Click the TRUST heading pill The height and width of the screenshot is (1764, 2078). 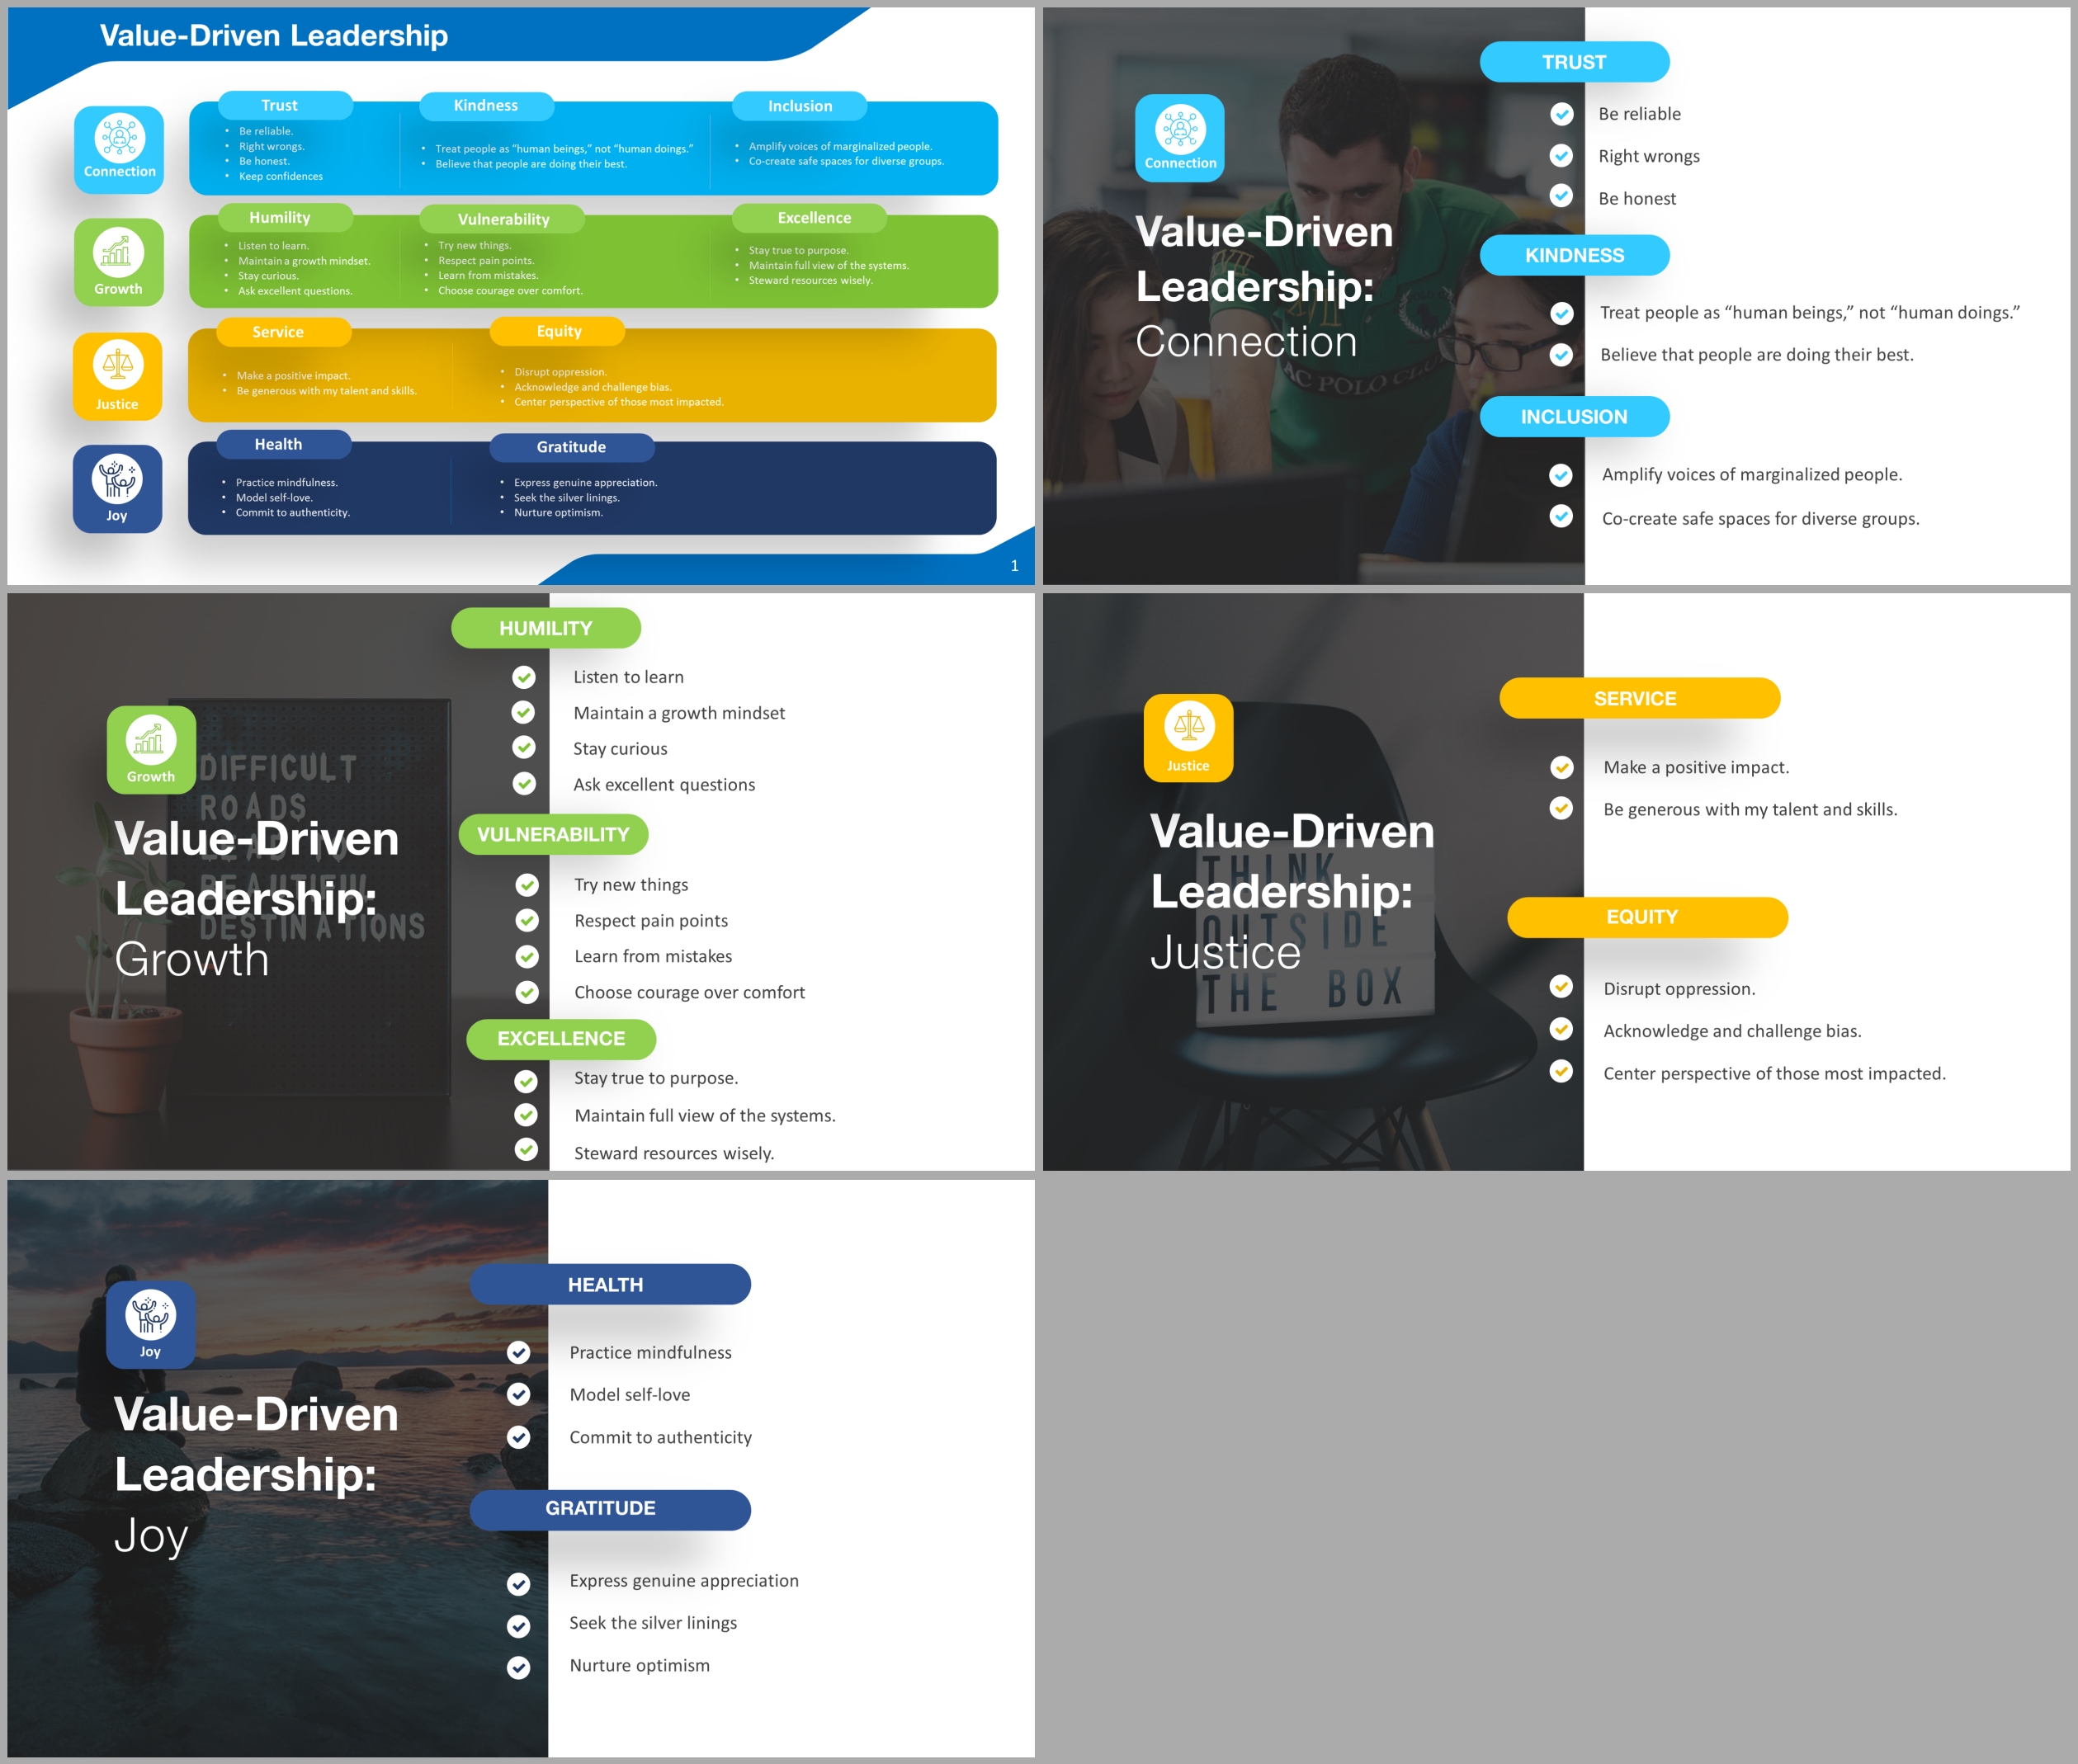click(1574, 62)
